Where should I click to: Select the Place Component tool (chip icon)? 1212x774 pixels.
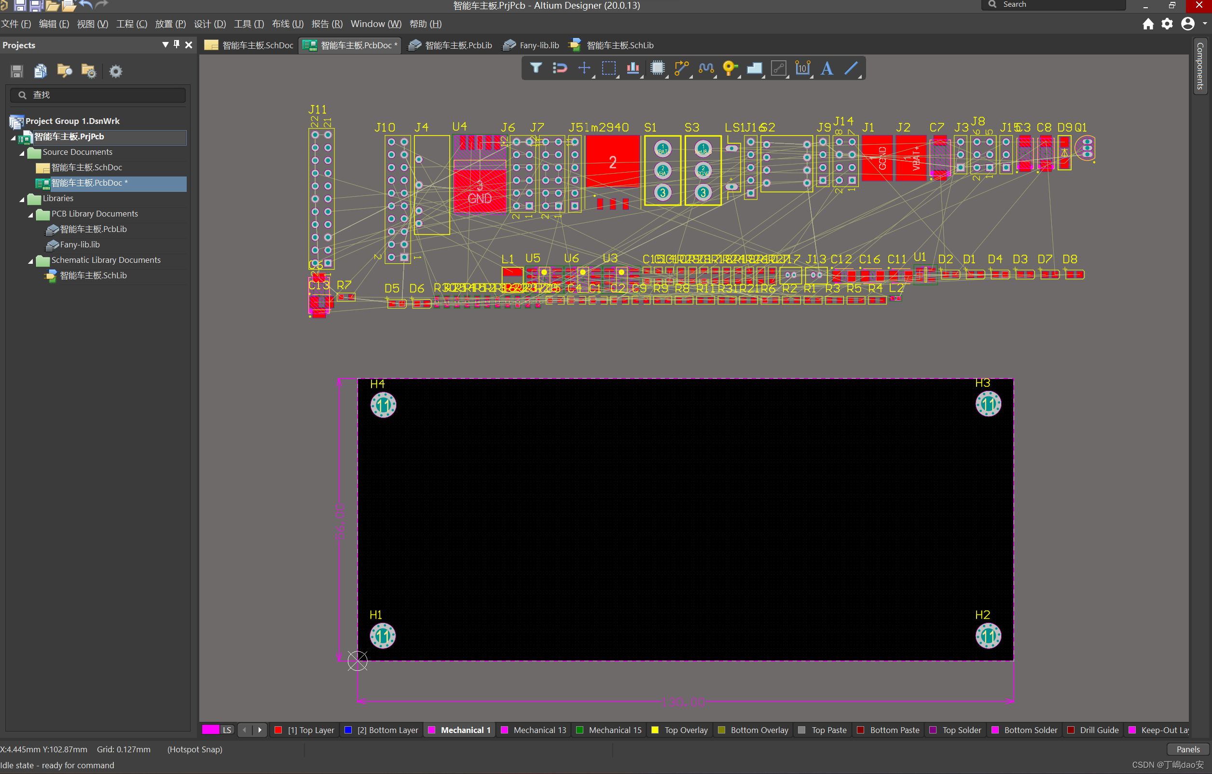pyautogui.click(x=657, y=68)
